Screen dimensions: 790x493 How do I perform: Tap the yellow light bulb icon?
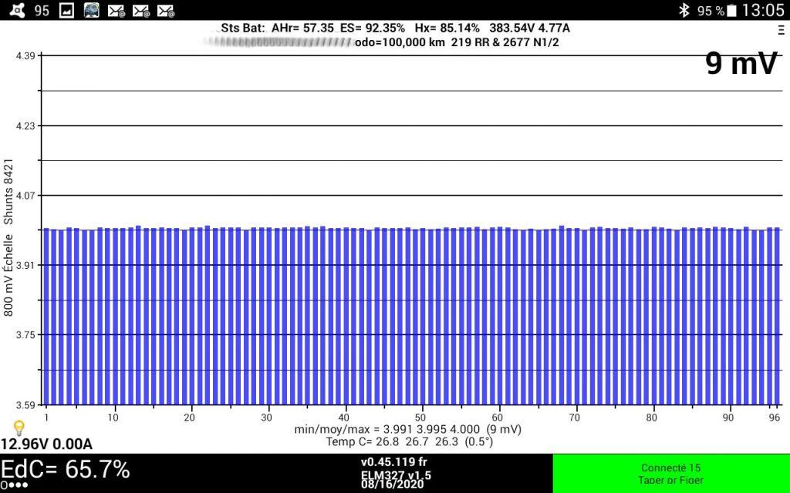[x=19, y=428]
